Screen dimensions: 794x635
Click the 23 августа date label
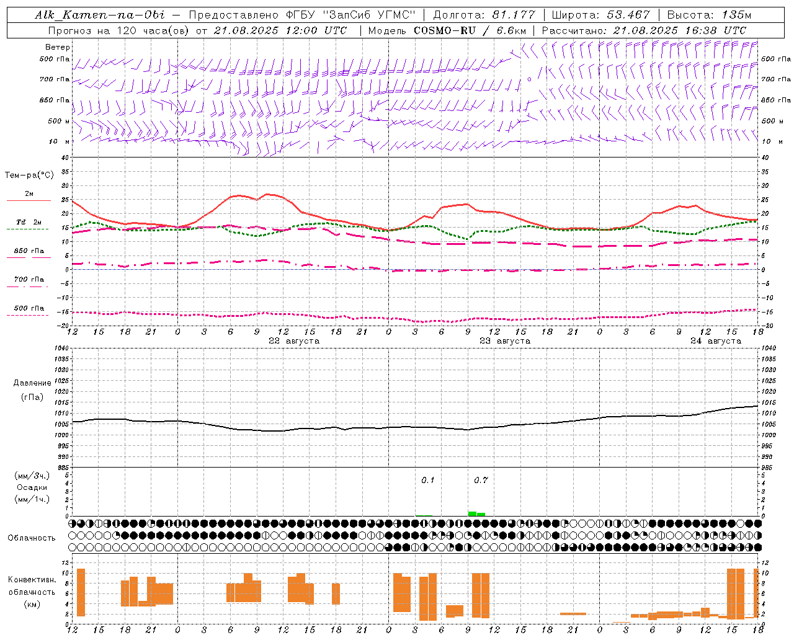pos(505,341)
